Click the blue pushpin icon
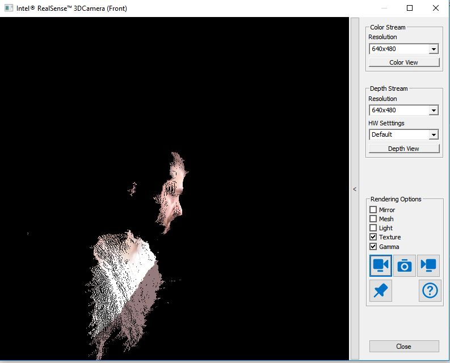Viewport: 450px width, 363px height. pos(381,290)
